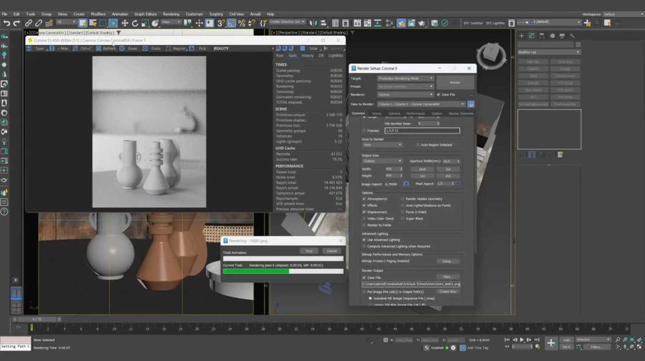
Task: Click the Image Aspect lock icon
Action: tap(406, 184)
